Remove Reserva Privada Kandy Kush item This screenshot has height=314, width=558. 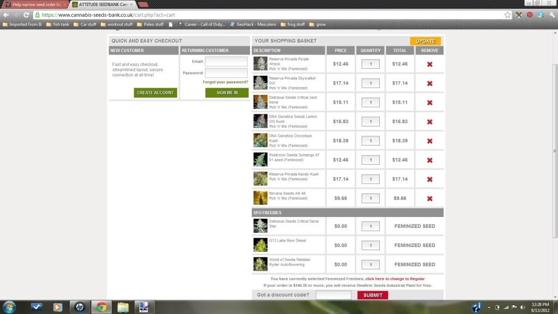click(x=429, y=180)
